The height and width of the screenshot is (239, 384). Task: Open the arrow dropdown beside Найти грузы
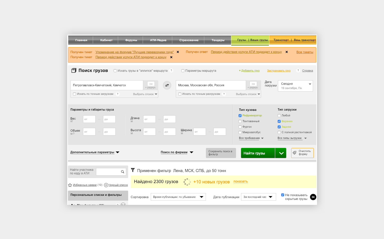281,153
